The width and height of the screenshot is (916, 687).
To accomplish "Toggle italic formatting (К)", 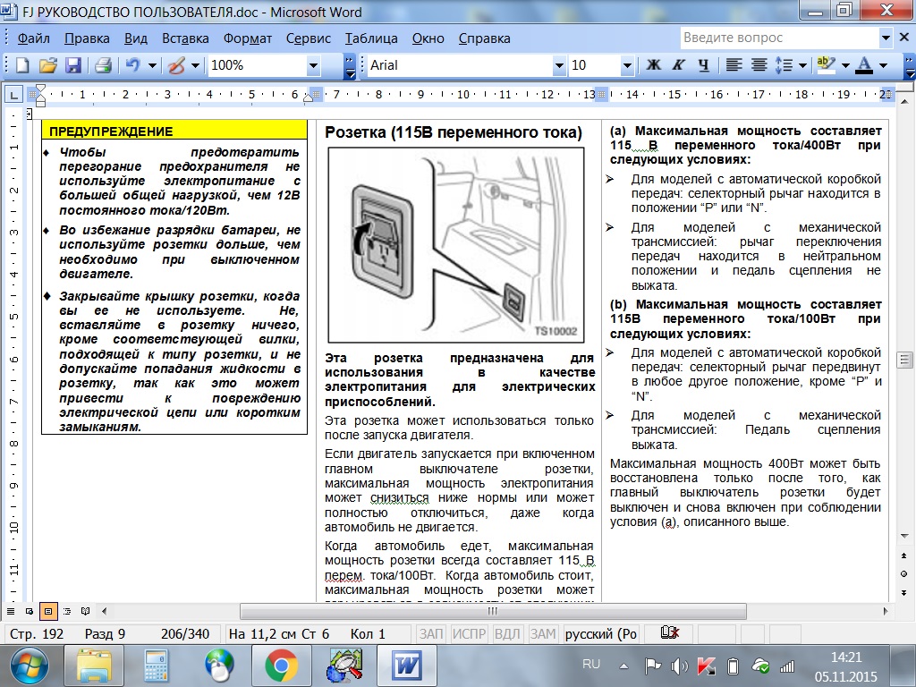I will (x=679, y=65).
